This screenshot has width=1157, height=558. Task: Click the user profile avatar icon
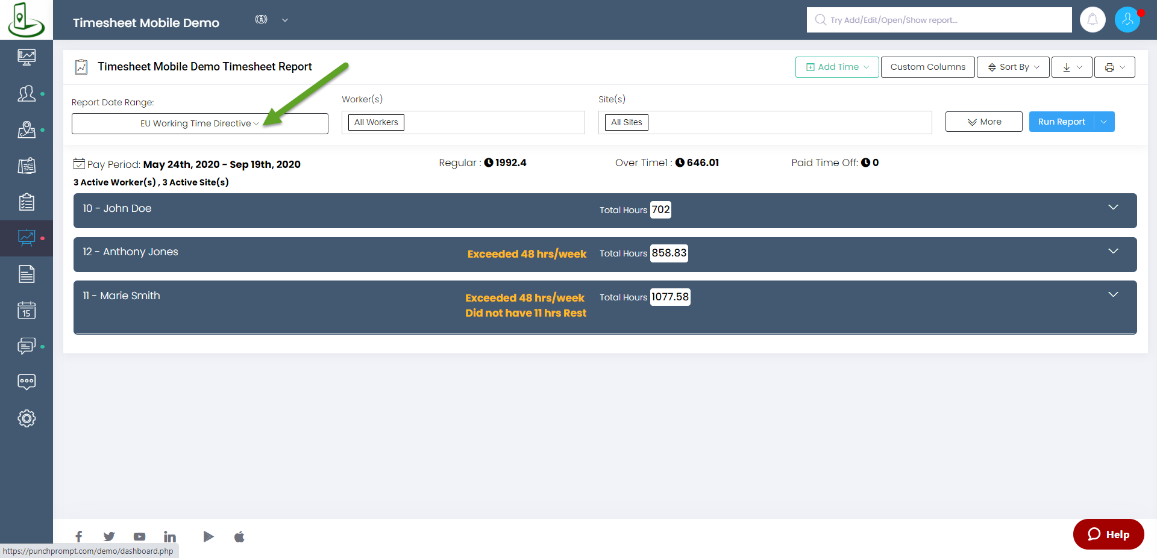tap(1127, 20)
